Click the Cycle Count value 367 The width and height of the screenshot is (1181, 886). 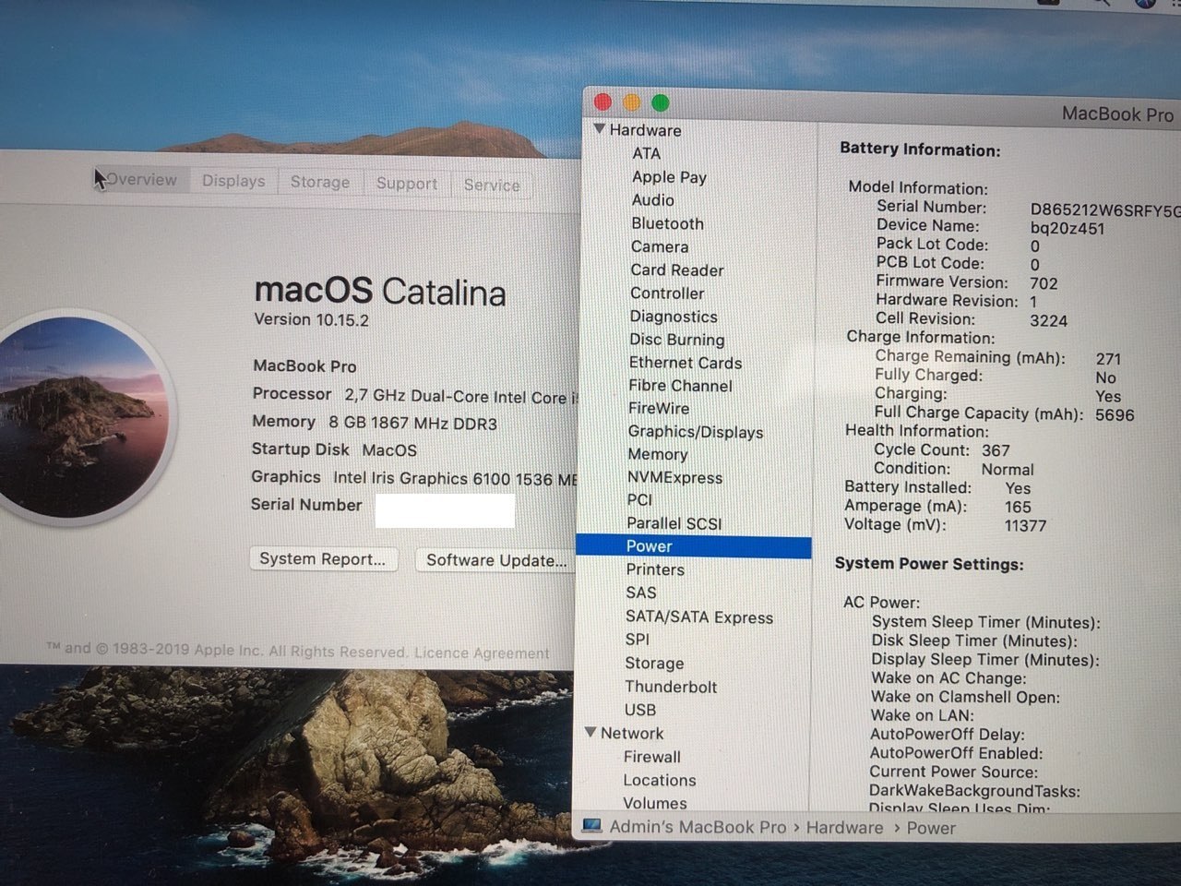pos(996,450)
